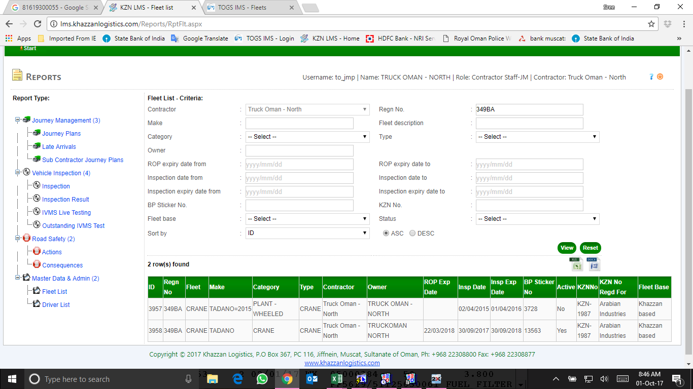Collapse the Journey Management tree node
693x389 pixels.
point(17,120)
